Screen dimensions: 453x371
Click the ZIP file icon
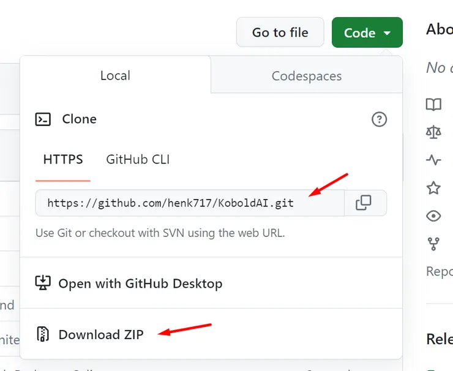(x=43, y=334)
